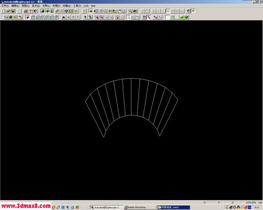Click the green circular icon in second toolbar
The height and width of the screenshot is (210, 263).
click(x=11, y=17)
